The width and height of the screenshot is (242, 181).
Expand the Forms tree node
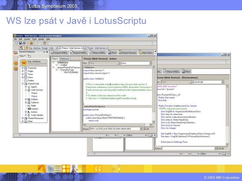point(23,74)
